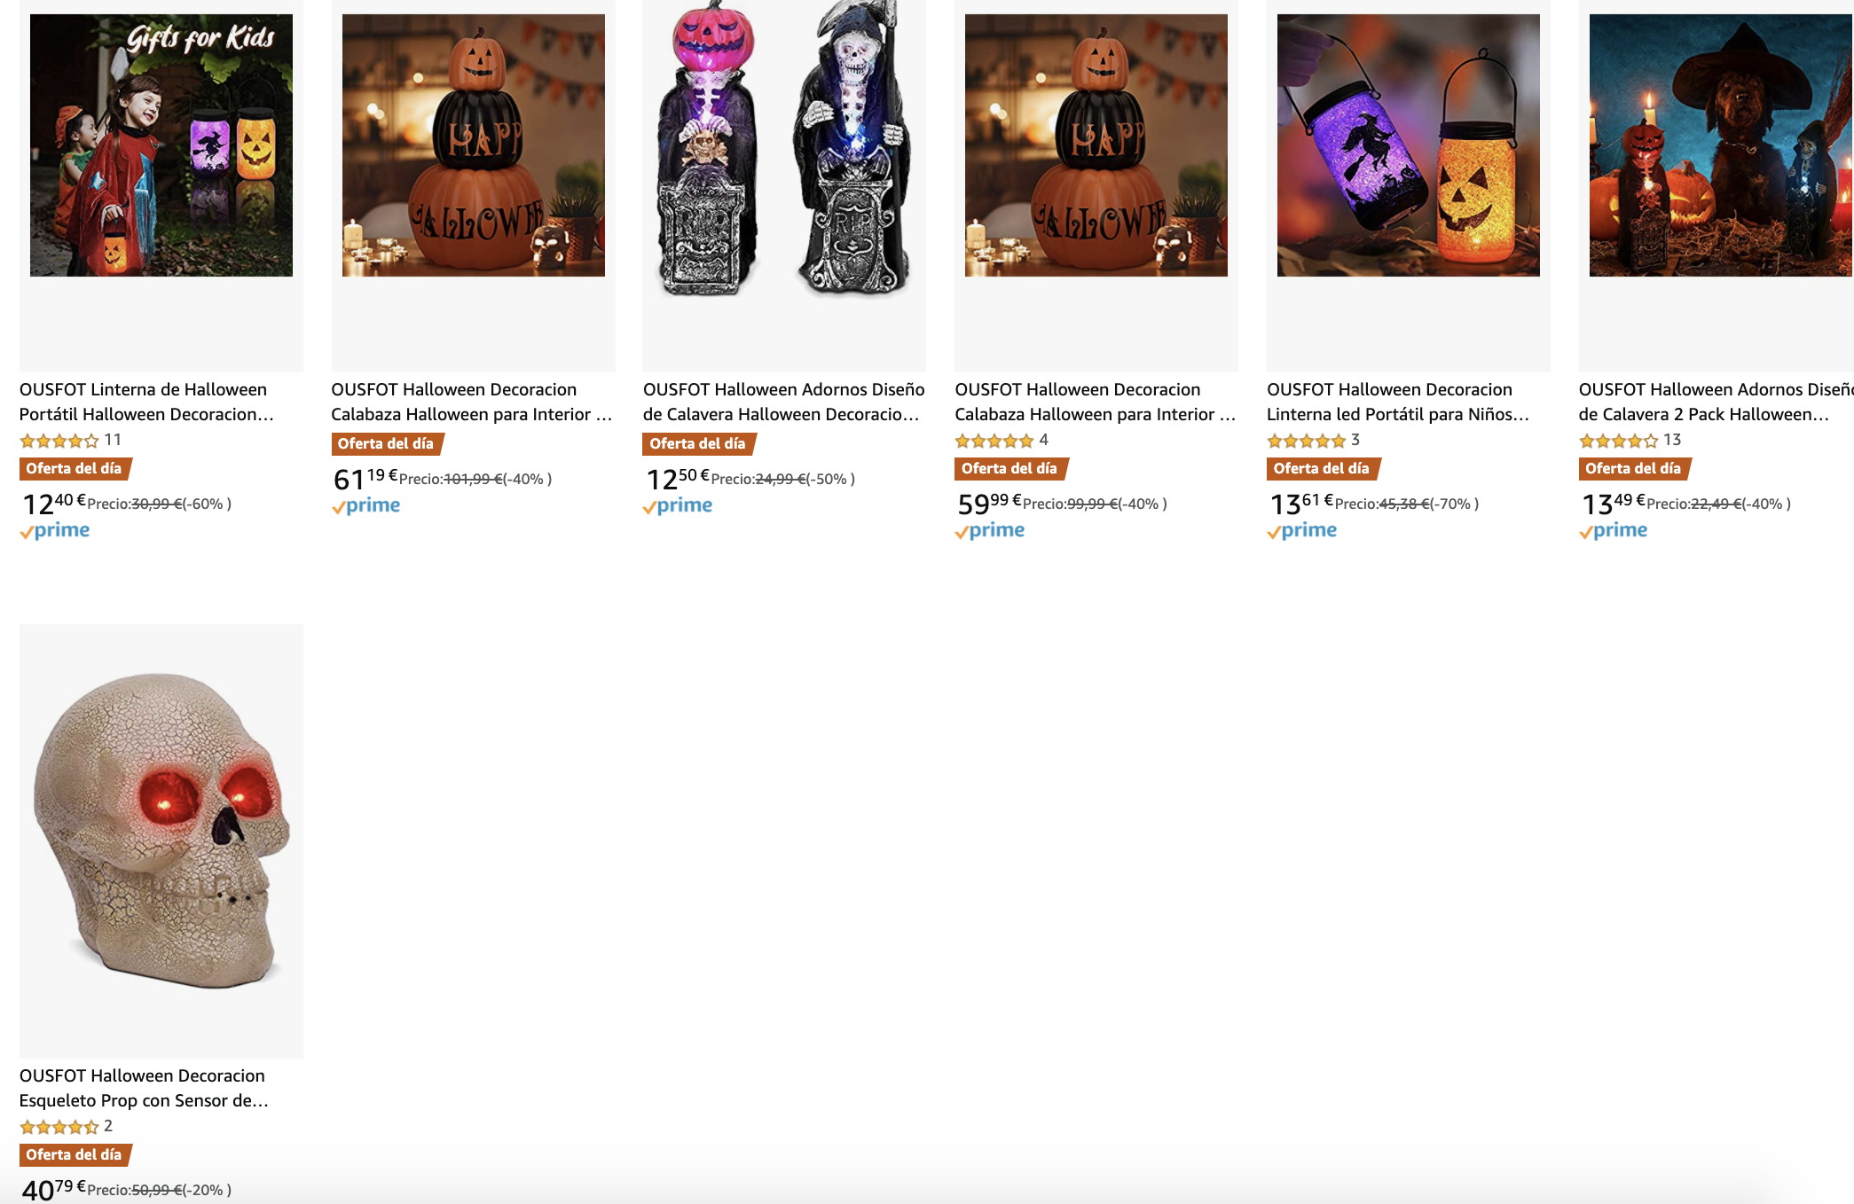The image size is (1854, 1204).
Task: Open the grim reaper skeleton figures image
Action: click(784, 147)
